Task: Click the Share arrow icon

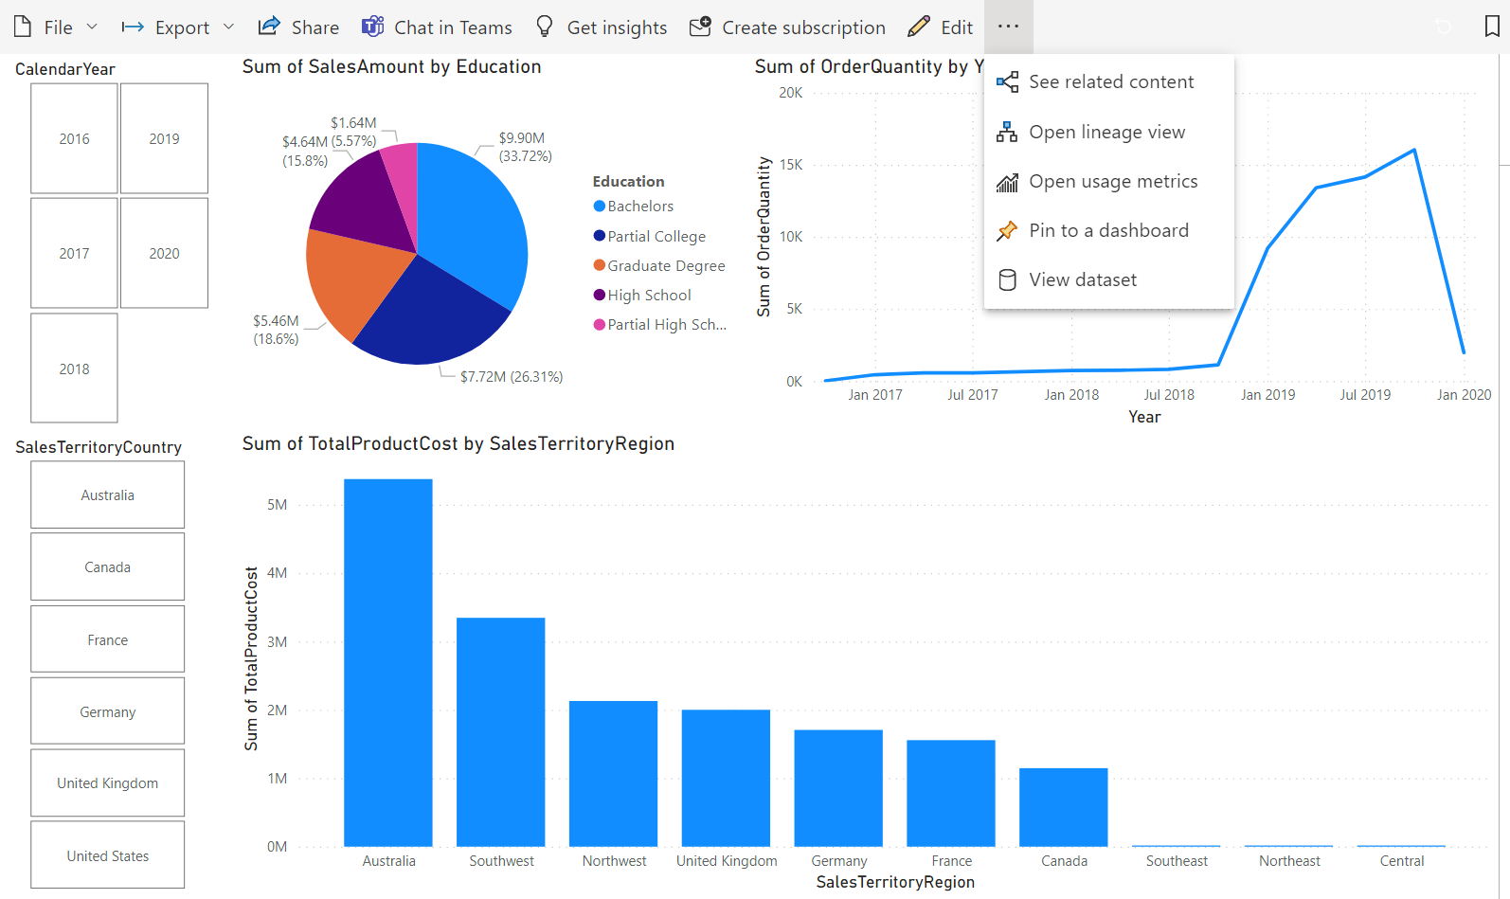Action: click(269, 27)
